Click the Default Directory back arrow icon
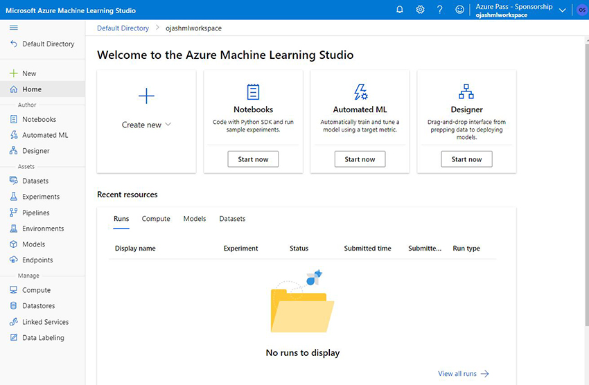 point(14,44)
